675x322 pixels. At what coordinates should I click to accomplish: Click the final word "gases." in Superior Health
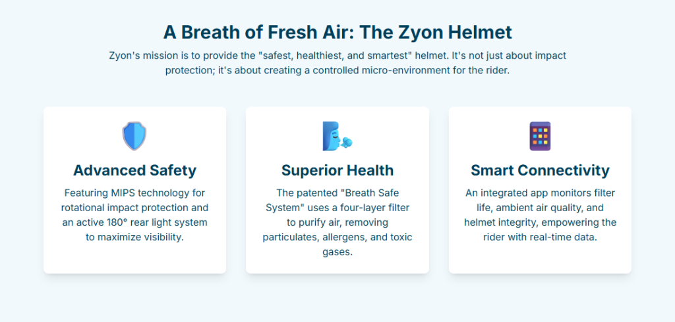coord(337,251)
